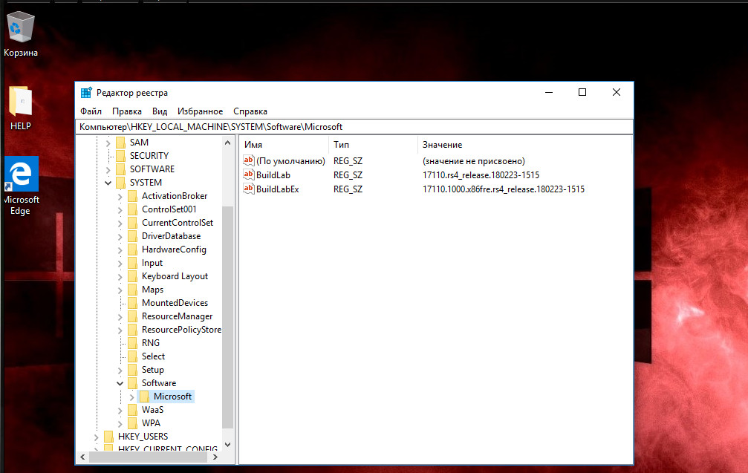Screen dimensions: 748x473
Task: Sort values by Тип column header
Action: tap(373, 145)
